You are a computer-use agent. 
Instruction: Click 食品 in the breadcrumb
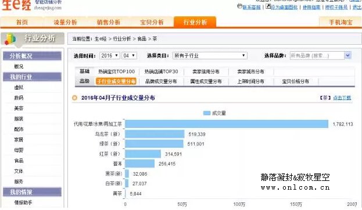click(x=142, y=39)
